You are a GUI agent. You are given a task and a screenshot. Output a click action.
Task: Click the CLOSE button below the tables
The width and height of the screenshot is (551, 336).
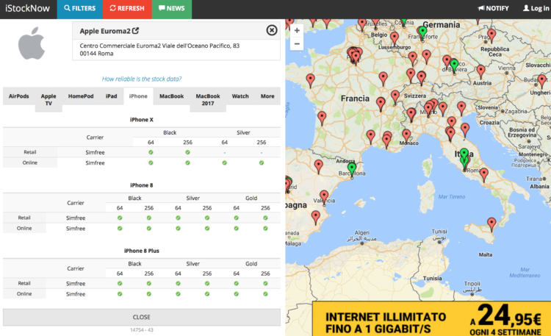142,317
